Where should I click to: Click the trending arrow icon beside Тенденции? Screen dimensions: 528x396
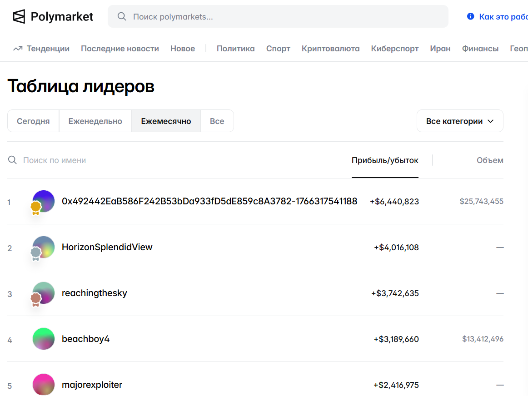(18, 49)
